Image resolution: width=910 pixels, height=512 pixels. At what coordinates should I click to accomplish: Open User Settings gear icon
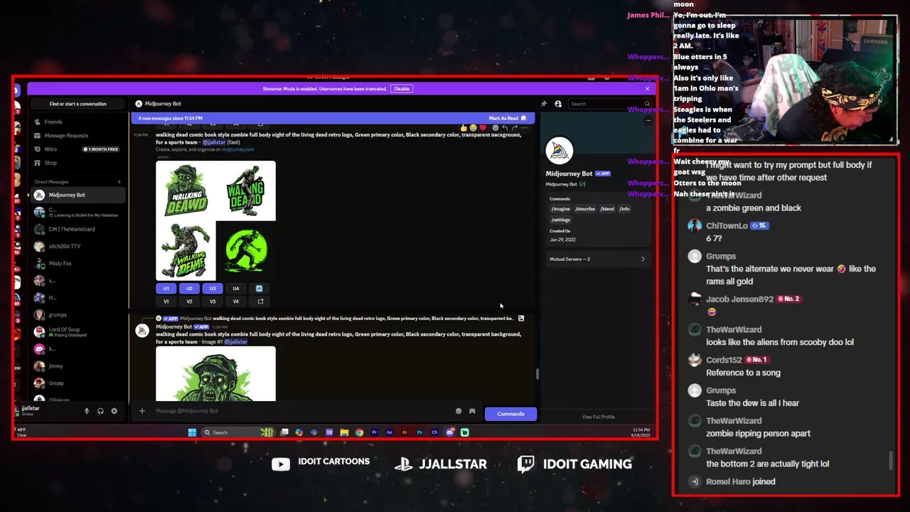pos(114,411)
